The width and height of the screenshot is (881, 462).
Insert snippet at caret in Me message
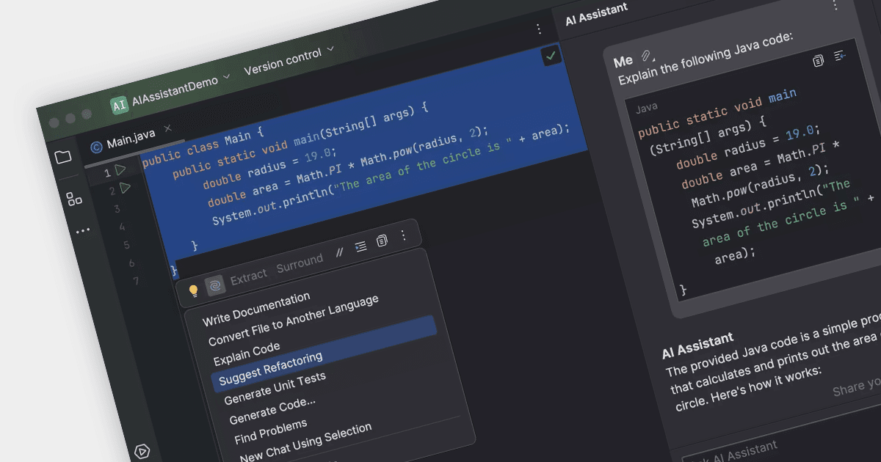point(840,56)
